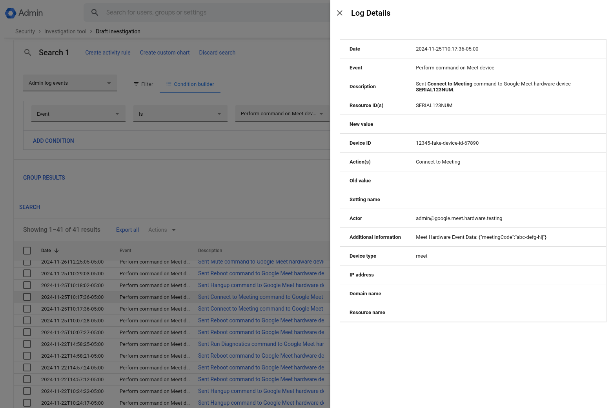Switch to Condition builder tab
This screenshot has height=411, width=612.
(x=190, y=84)
